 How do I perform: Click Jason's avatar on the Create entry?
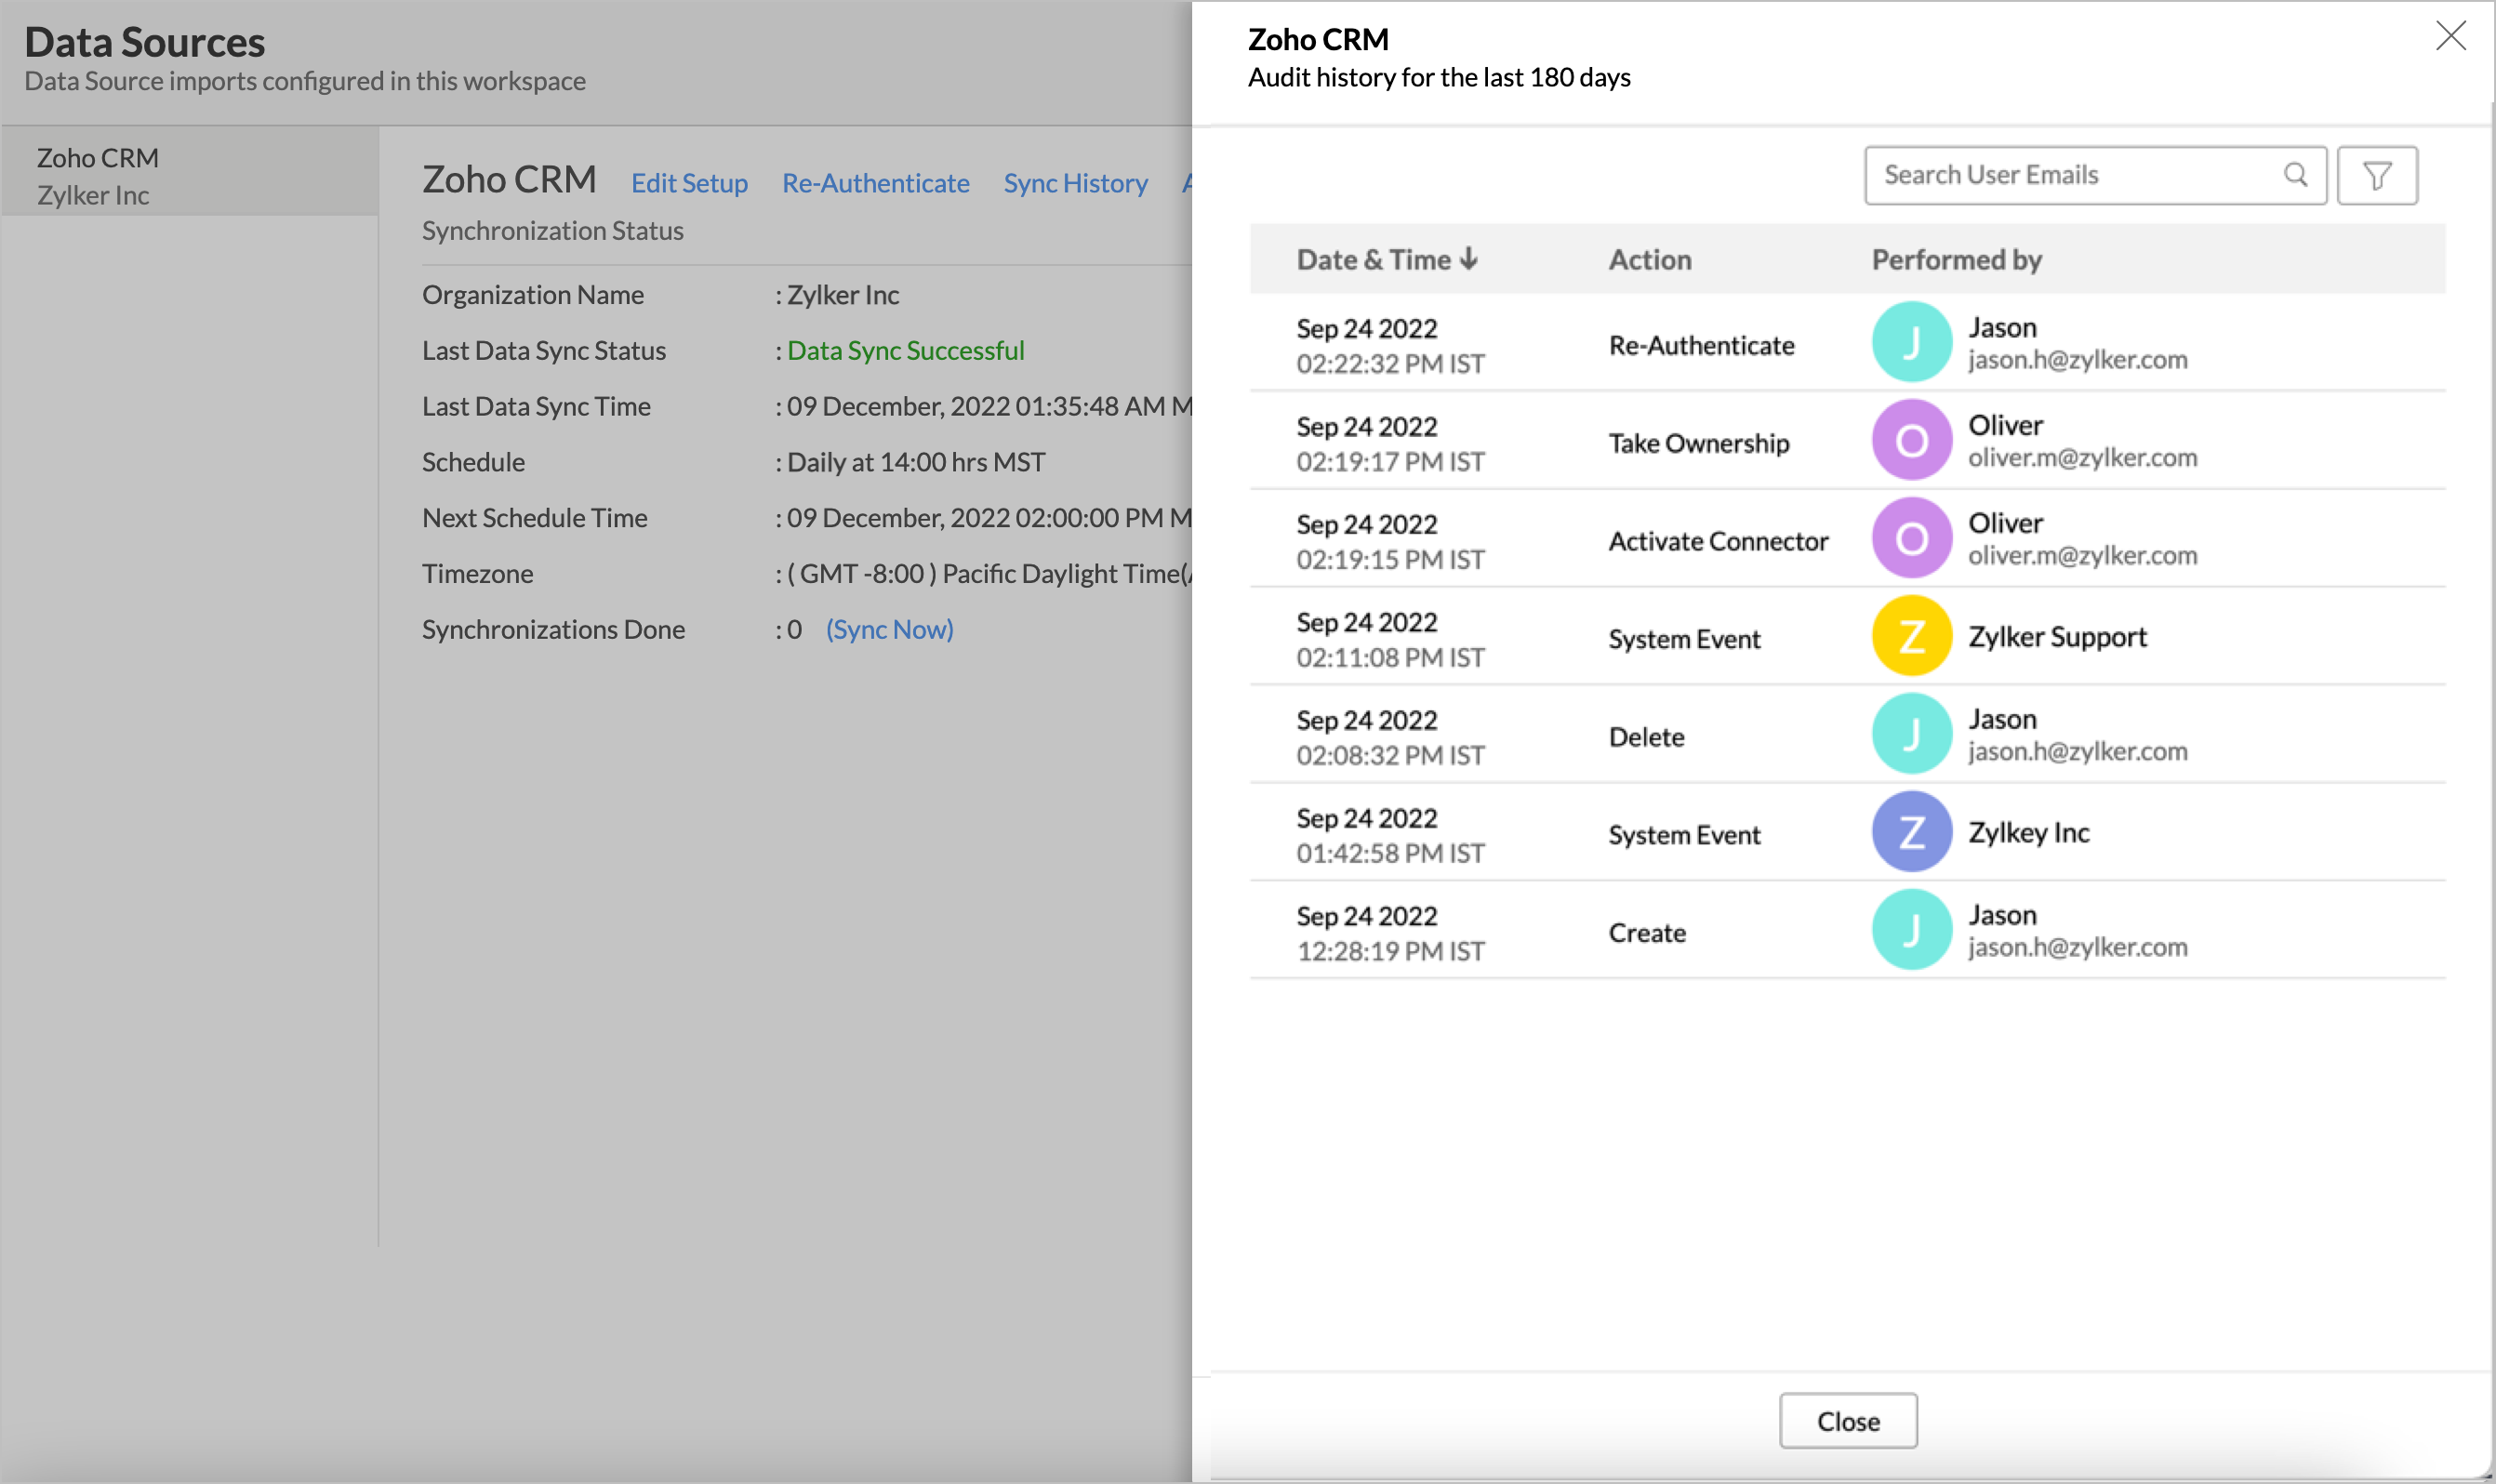(1911, 929)
